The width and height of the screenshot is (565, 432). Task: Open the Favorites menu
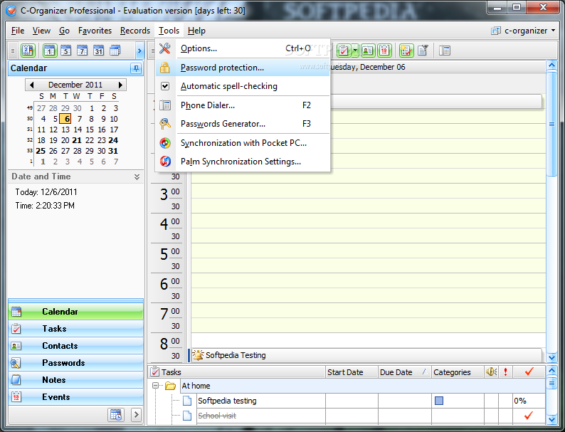(95, 31)
